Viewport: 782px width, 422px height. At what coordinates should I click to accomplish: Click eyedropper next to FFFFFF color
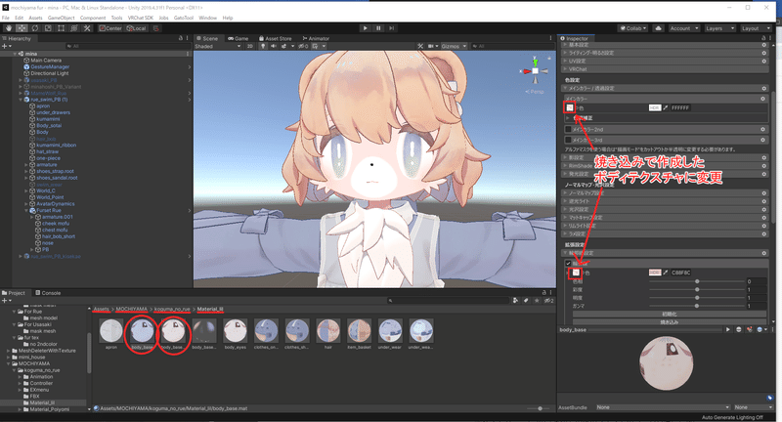coord(666,107)
